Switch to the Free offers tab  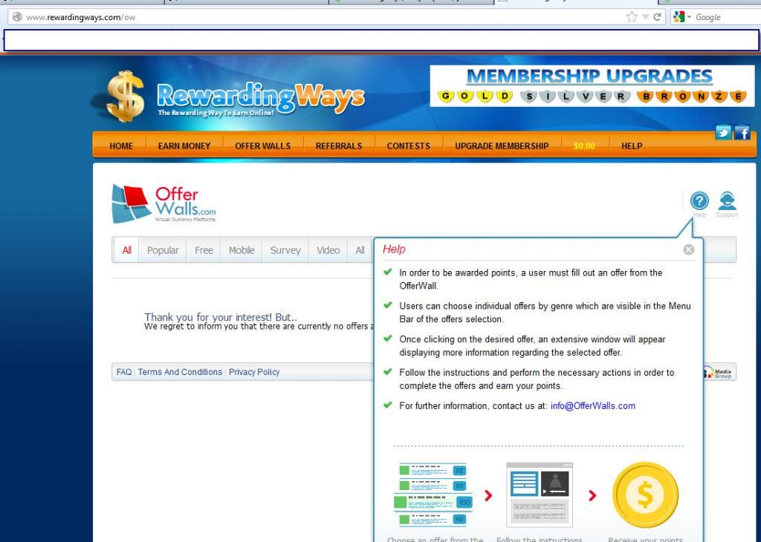(x=204, y=250)
